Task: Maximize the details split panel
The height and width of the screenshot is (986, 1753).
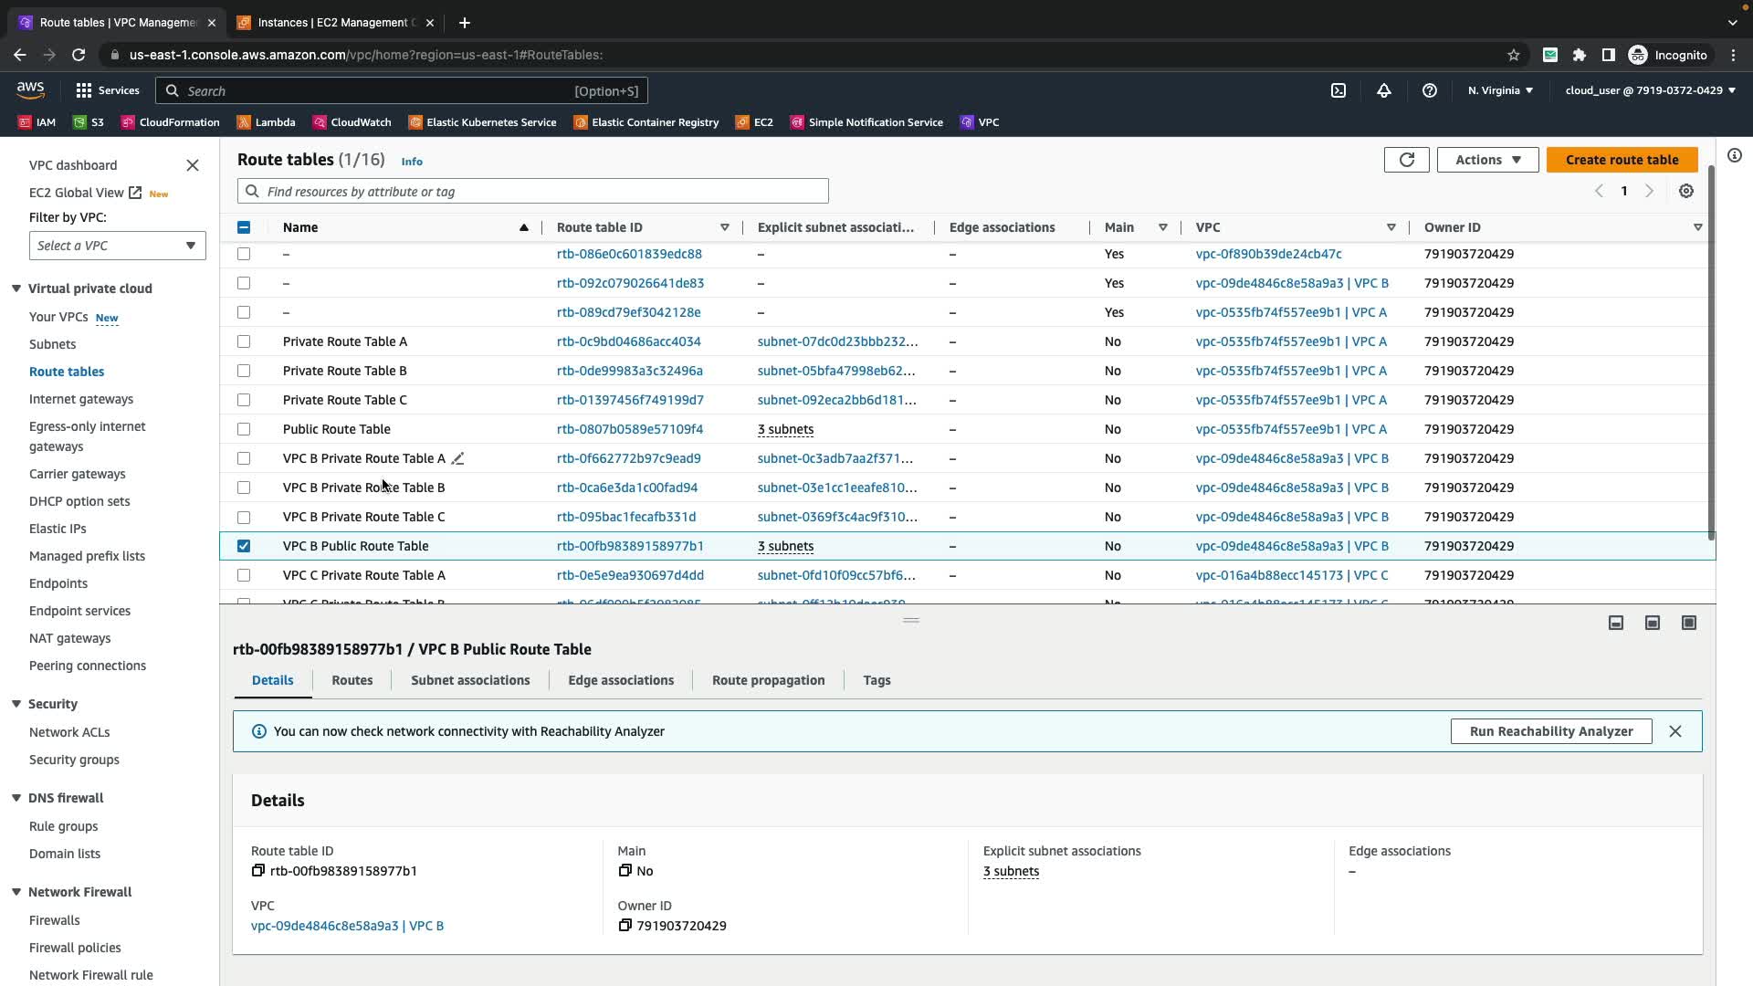Action: [x=1688, y=623]
